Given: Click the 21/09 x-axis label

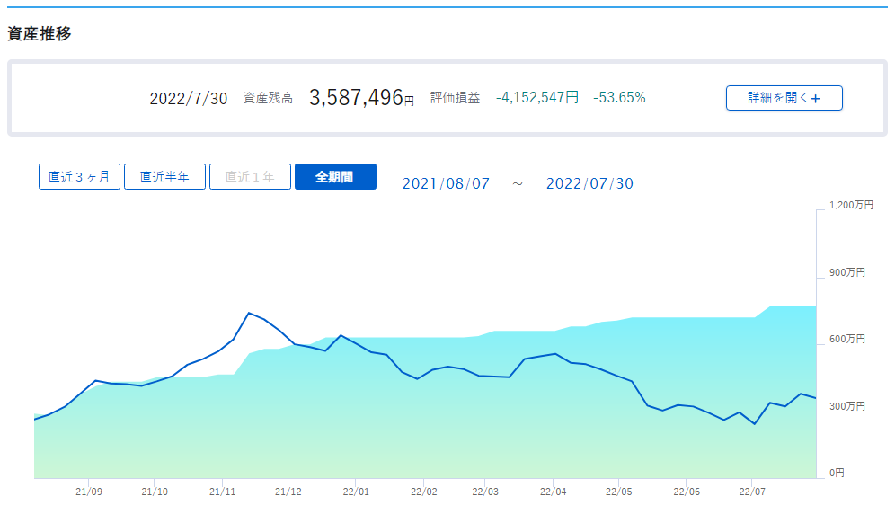Looking at the screenshot, I should 88,492.
